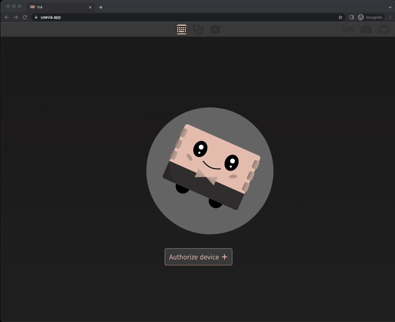Reload the current page
Screen dimensions: 395x322
[25, 17]
